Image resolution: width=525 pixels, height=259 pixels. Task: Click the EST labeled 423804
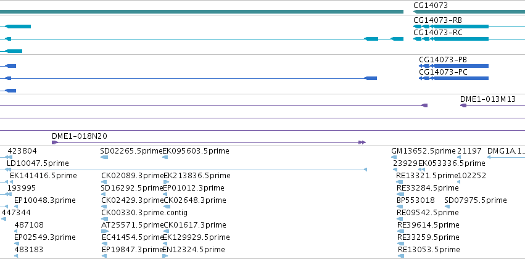tap(22, 151)
